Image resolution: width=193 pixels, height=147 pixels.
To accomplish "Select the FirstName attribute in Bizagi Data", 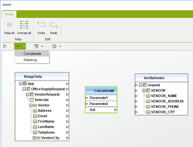I will 46,121.
